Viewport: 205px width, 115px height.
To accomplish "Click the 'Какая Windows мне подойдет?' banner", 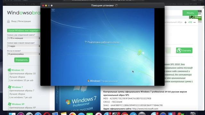I will 24,31.
